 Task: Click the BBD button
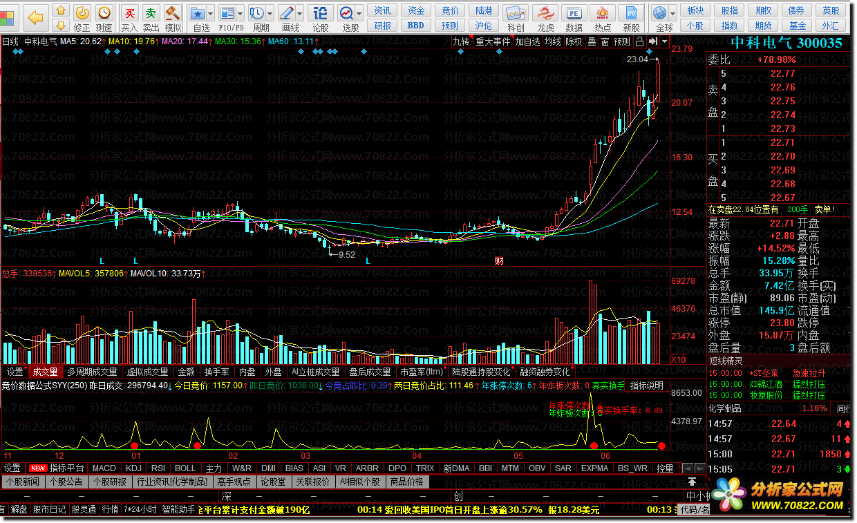point(415,26)
